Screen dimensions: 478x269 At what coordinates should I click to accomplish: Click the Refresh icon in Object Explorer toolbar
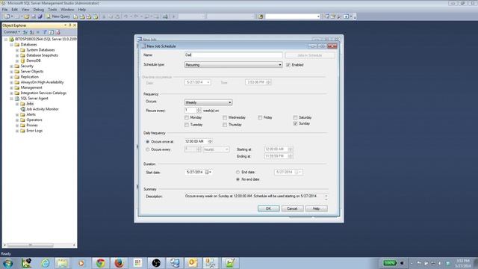click(x=52, y=32)
